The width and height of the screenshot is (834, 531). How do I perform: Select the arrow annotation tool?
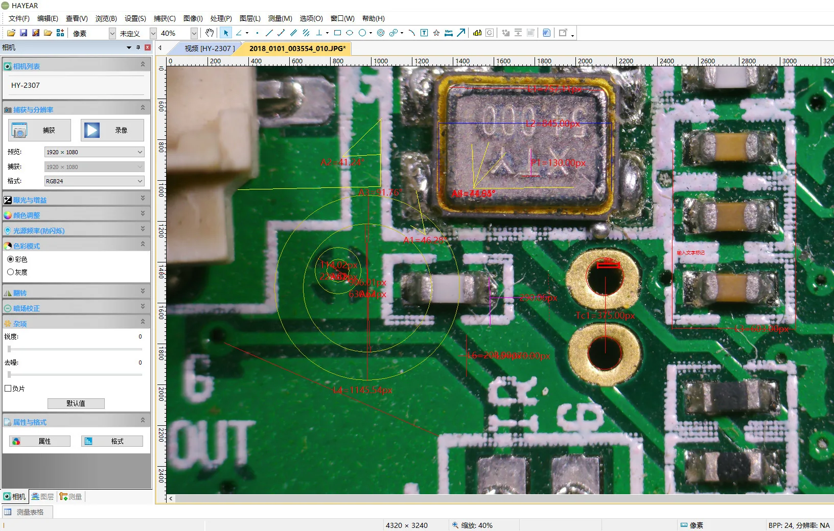tap(461, 33)
